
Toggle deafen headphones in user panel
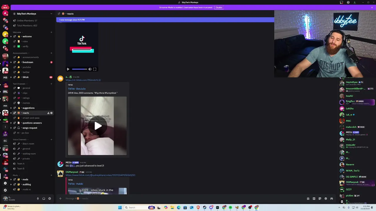[x=44, y=199]
